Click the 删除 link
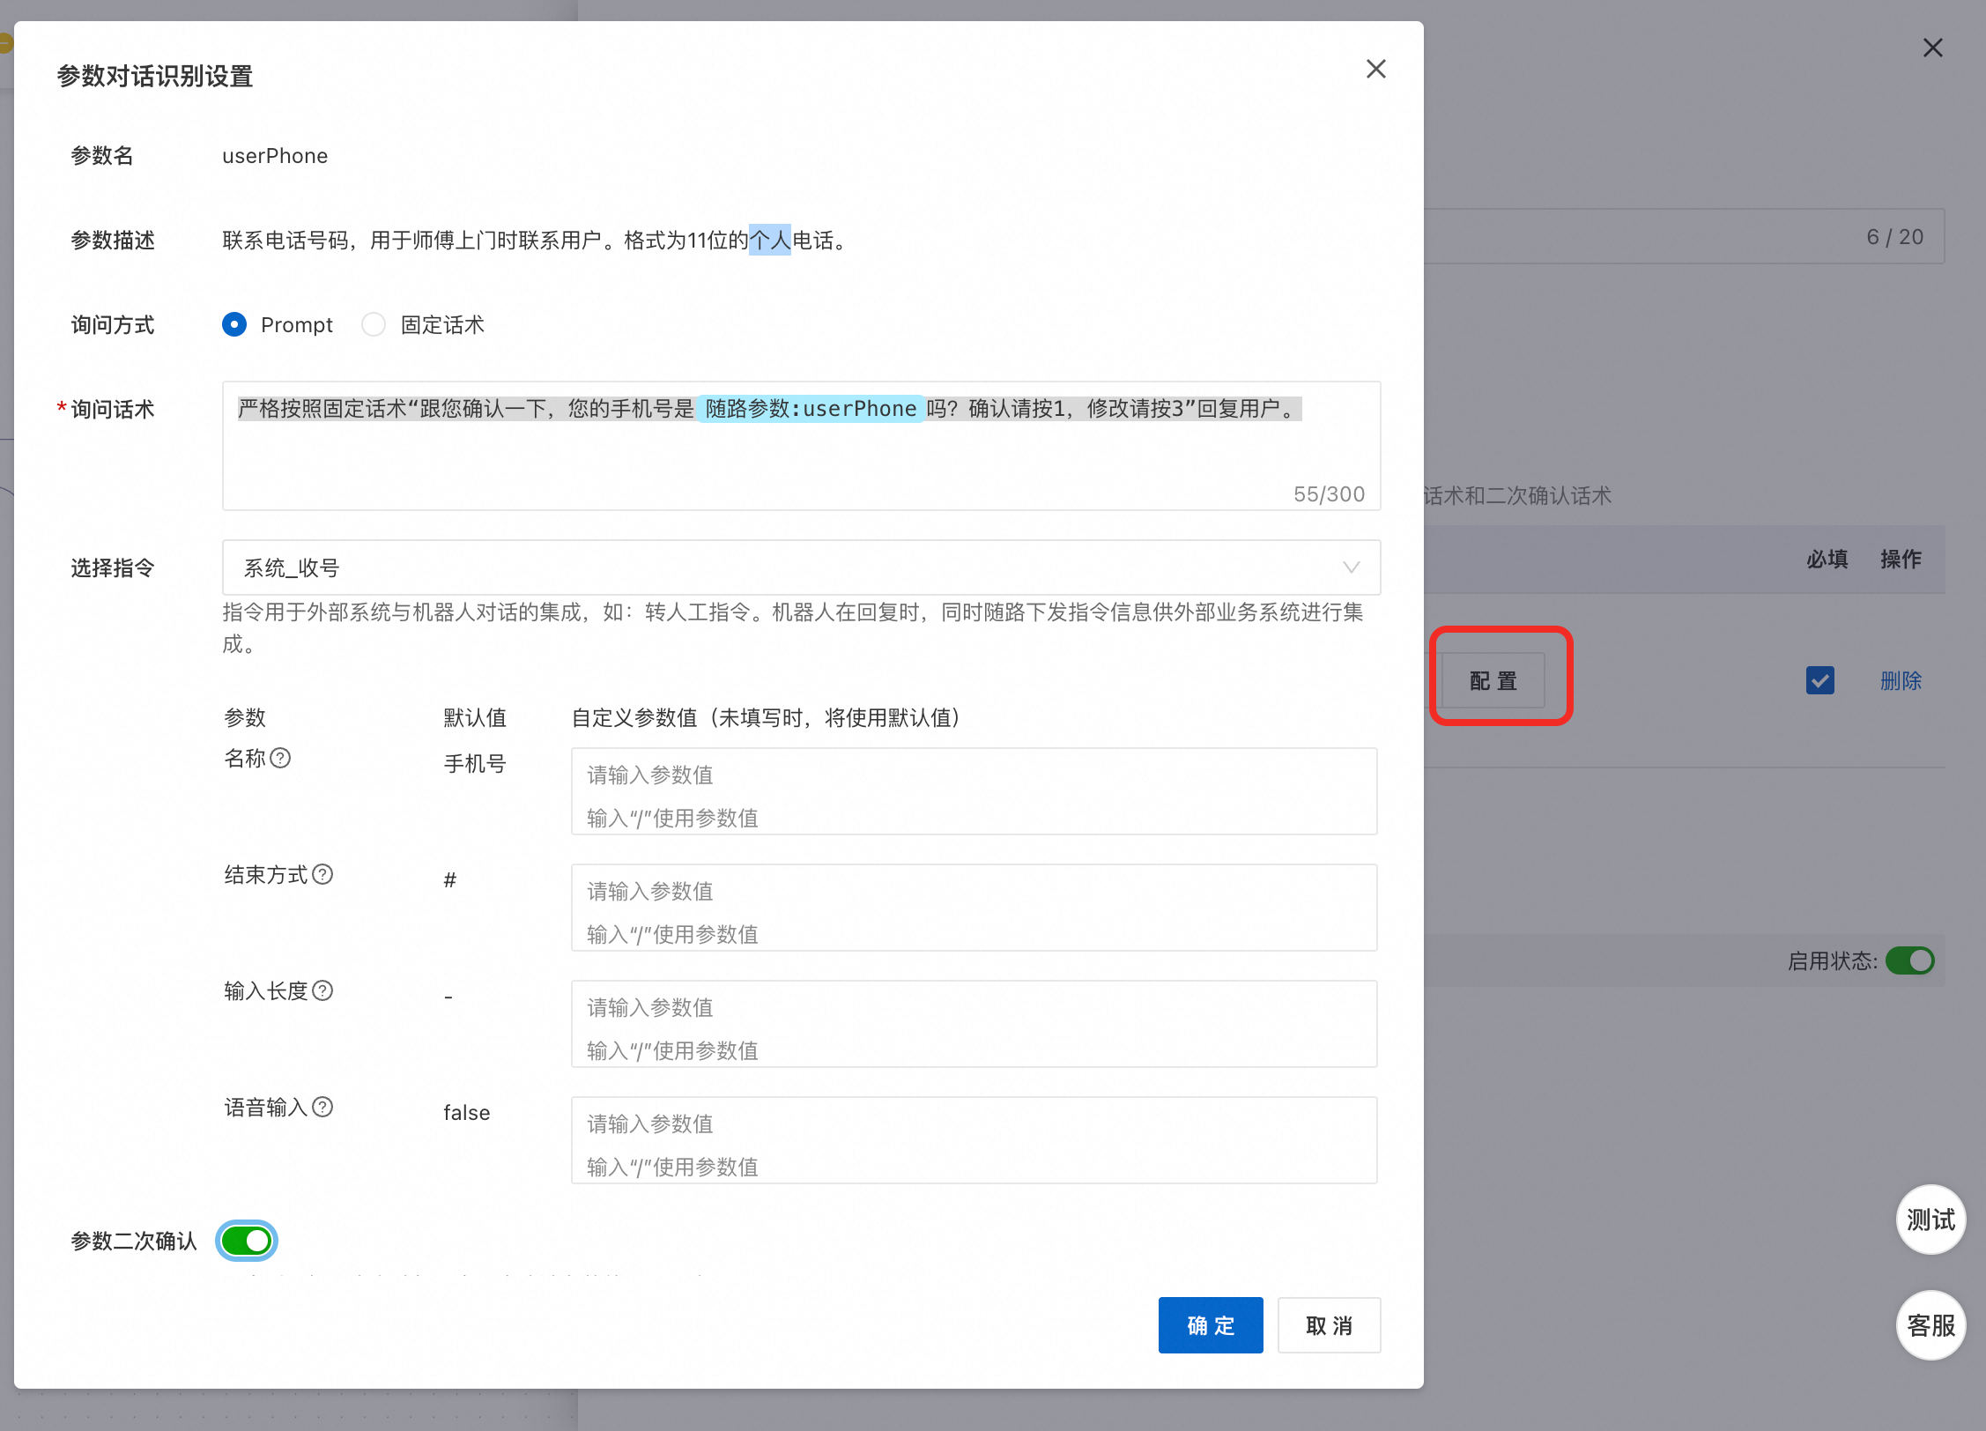This screenshot has width=1986, height=1431. point(1901,680)
